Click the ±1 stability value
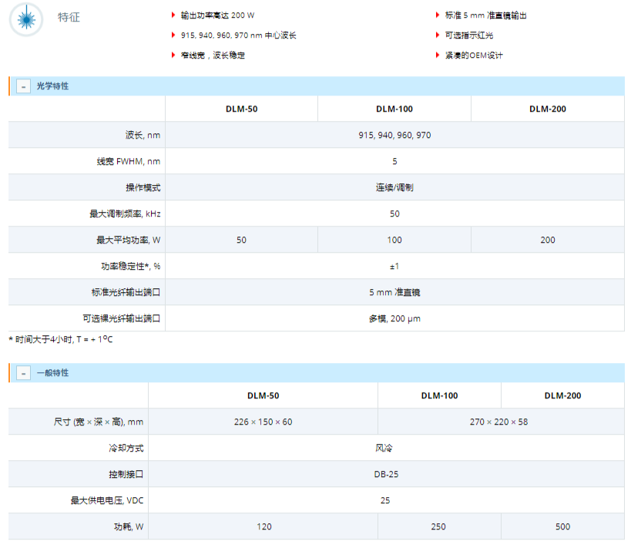The image size is (631, 548). coord(394,266)
